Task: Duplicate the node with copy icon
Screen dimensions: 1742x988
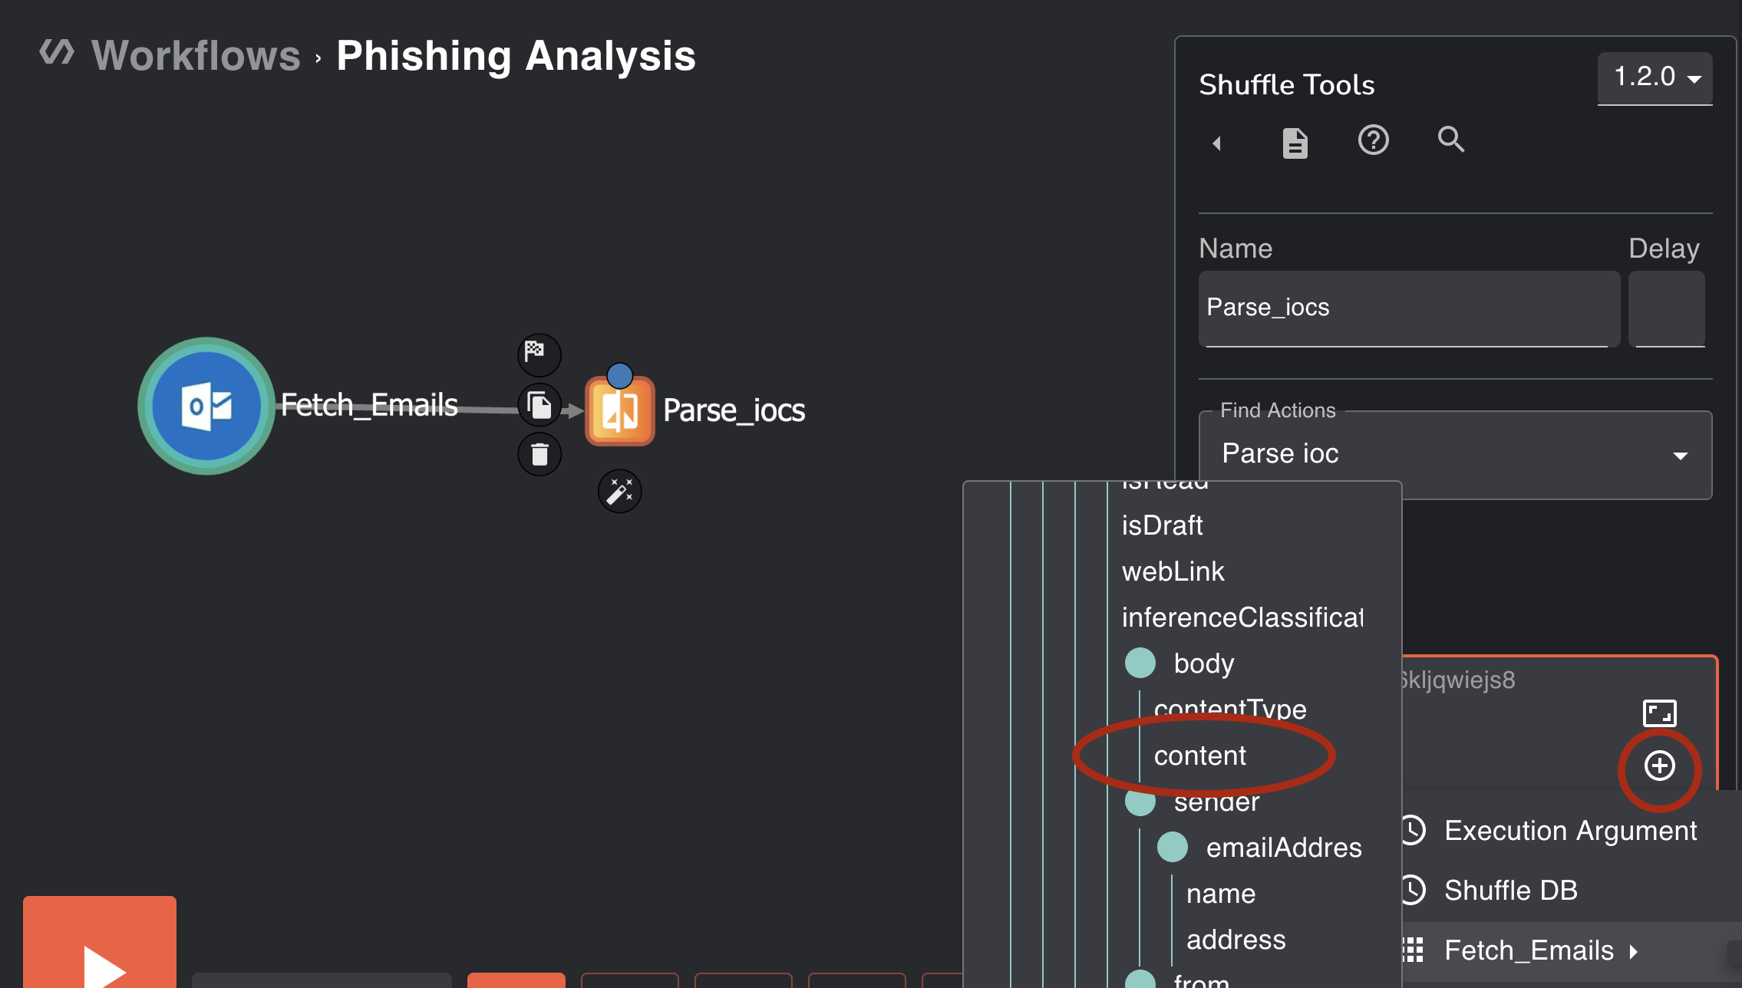Action: (539, 405)
